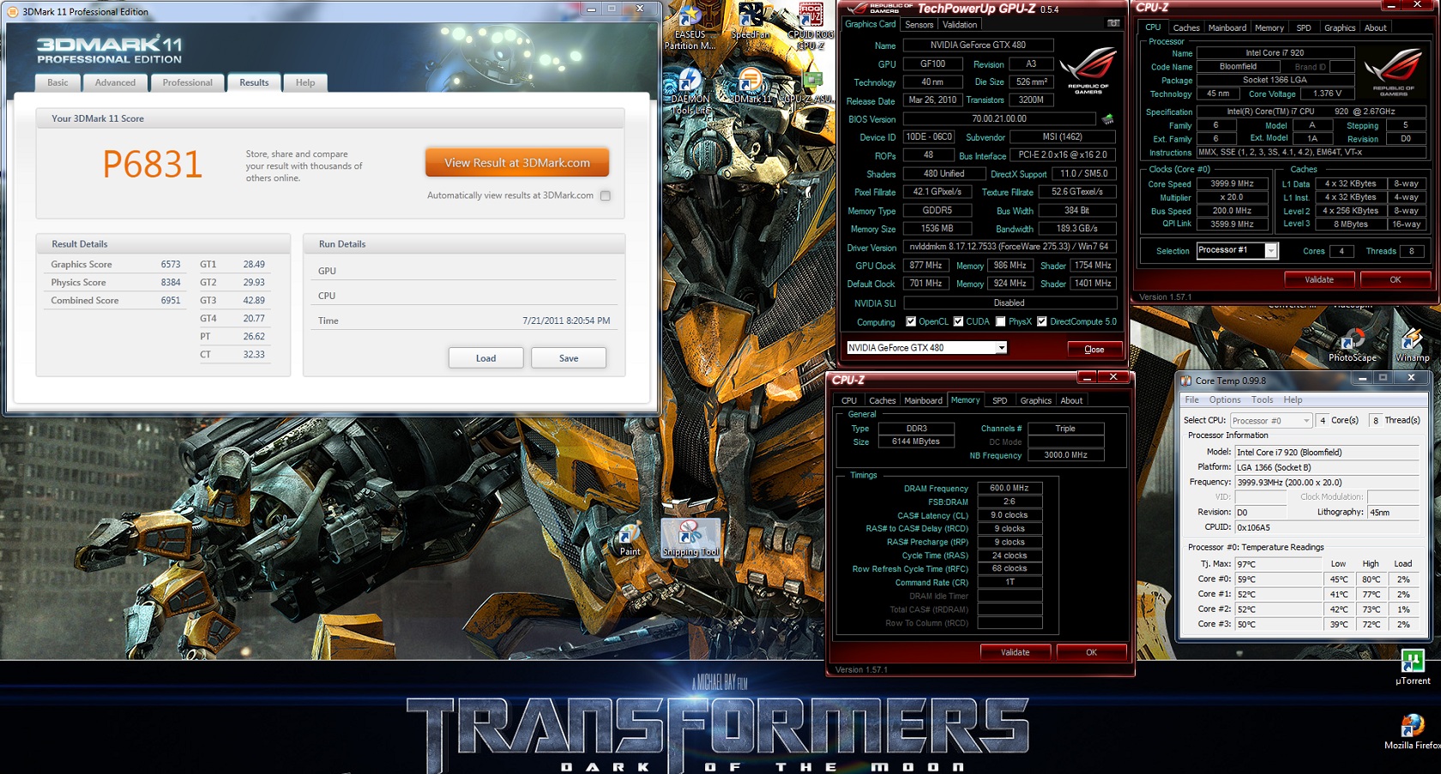Screen dimensions: 1441x774
Task: Click the Core Temp Frequency field
Action: point(1327,483)
